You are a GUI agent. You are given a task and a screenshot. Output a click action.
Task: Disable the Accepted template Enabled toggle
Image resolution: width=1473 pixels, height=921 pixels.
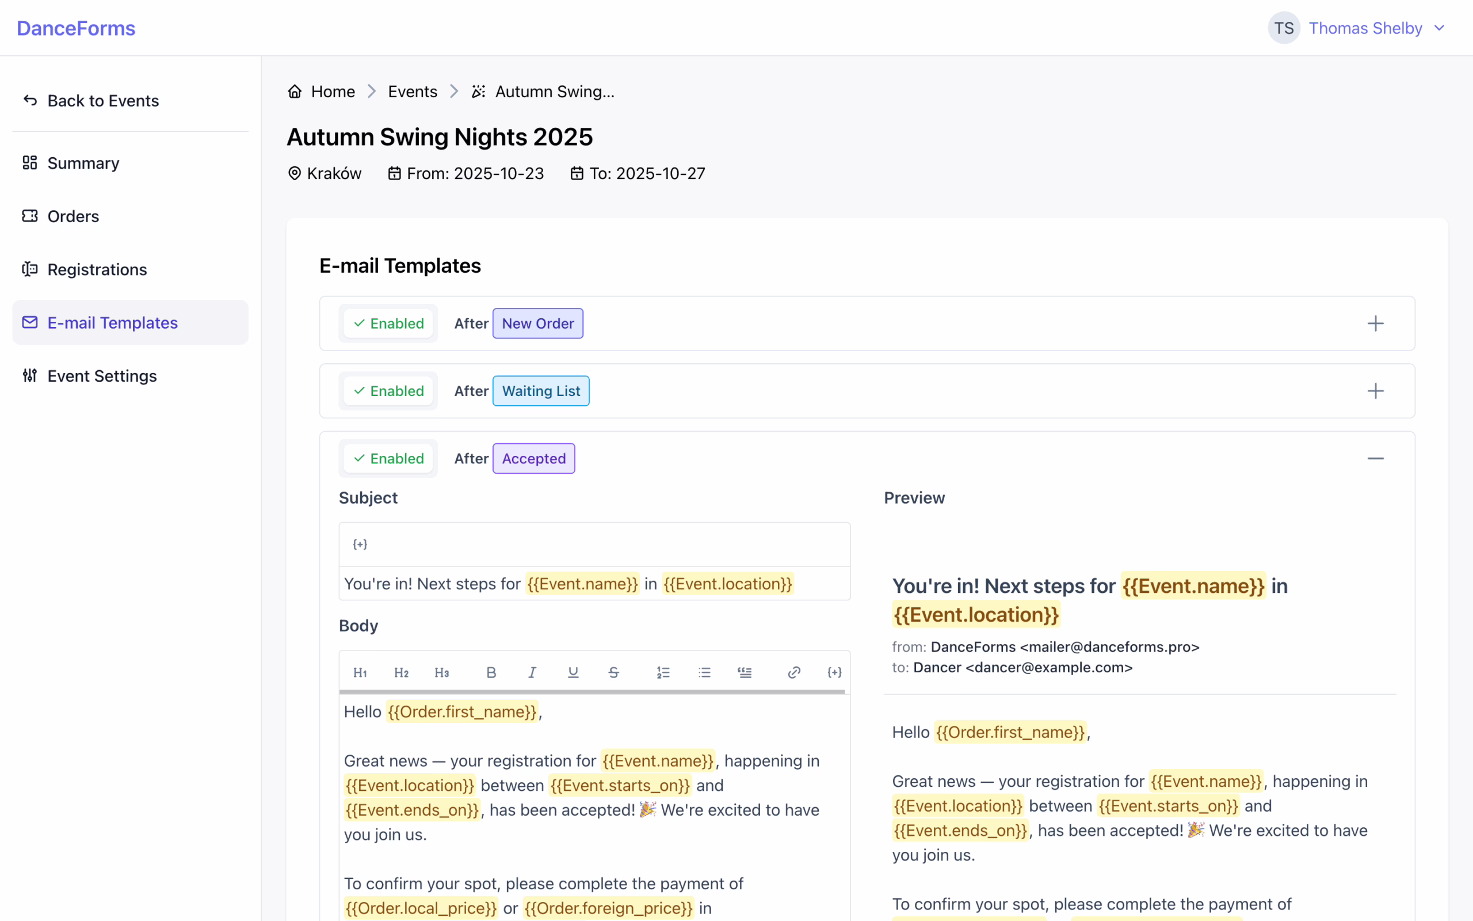388,458
